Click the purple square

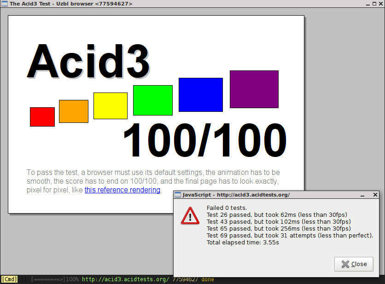[254, 89]
